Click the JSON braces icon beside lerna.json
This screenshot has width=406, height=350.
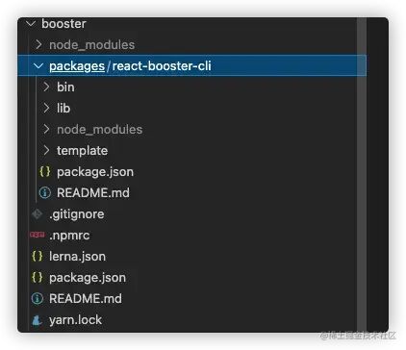(x=38, y=256)
